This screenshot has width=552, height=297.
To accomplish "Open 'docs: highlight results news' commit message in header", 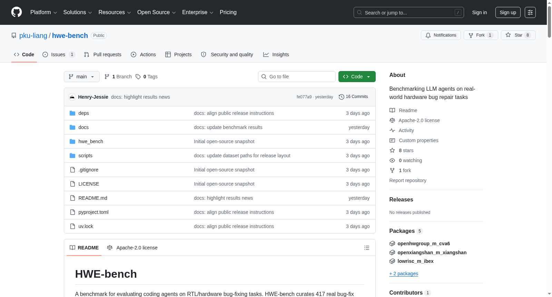I will coord(140,97).
